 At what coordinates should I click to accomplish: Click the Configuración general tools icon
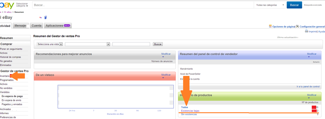point(297,26)
